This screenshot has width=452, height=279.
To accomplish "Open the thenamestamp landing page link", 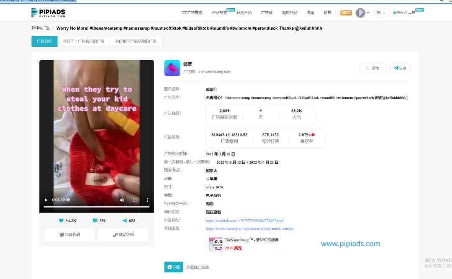I will click(x=249, y=229).
